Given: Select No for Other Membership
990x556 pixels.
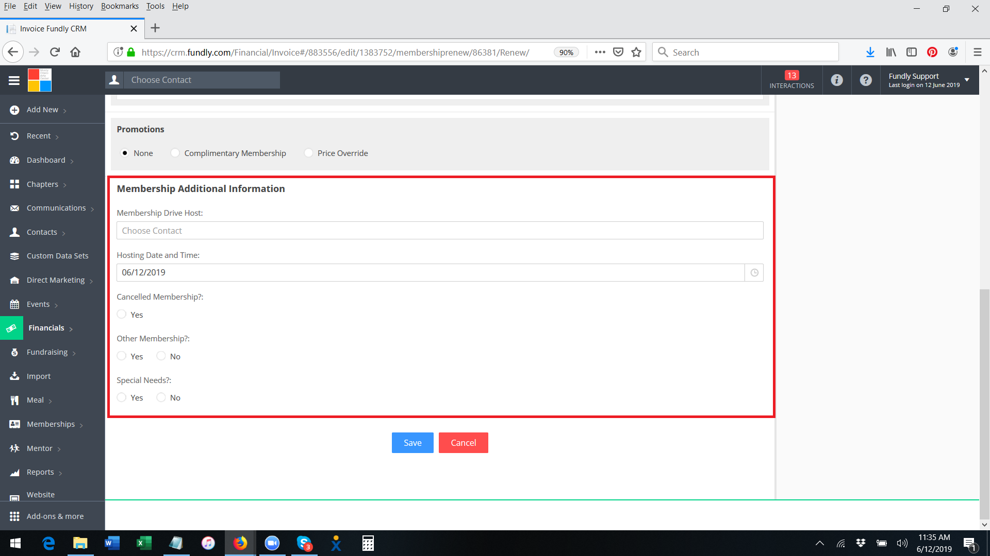Looking at the screenshot, I should point(161,356).
